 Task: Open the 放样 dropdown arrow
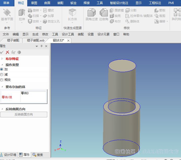(41, 21)
